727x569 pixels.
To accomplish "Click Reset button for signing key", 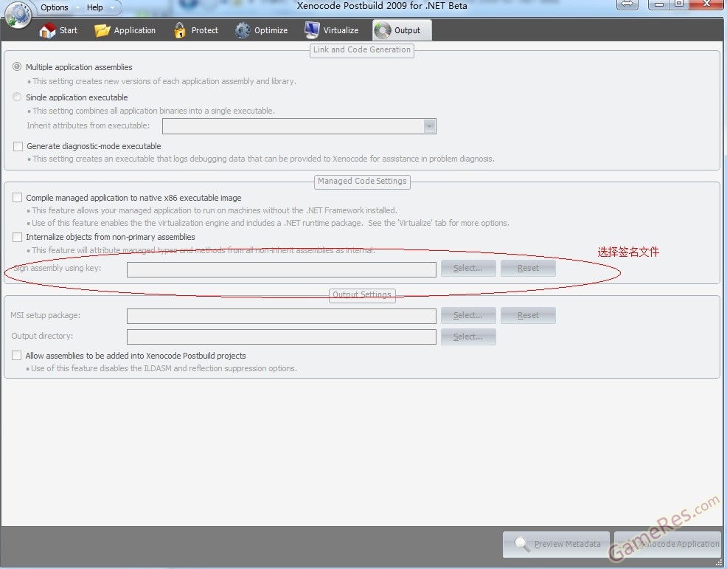I will (x=528, y=268).
